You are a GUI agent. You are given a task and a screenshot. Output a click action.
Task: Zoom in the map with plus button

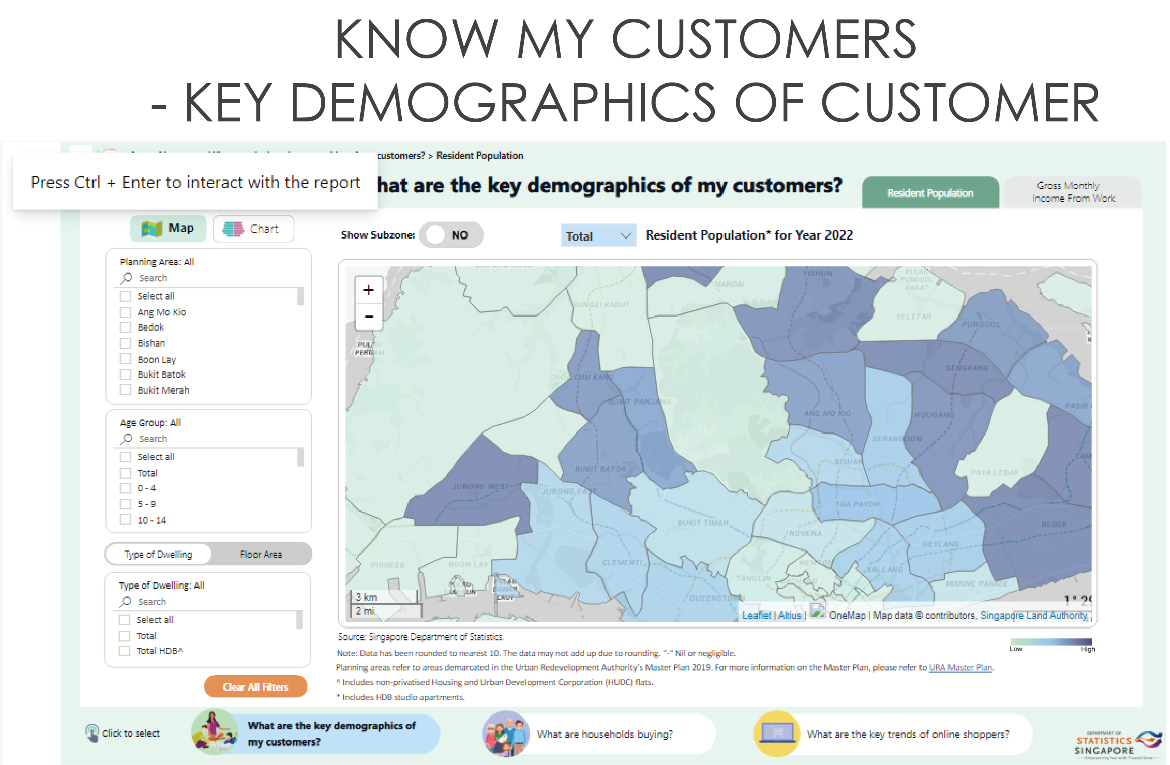pyautogui.click(x=368, y=290)
